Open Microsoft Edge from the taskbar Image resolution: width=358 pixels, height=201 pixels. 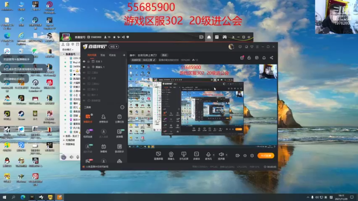click(23, 197)
